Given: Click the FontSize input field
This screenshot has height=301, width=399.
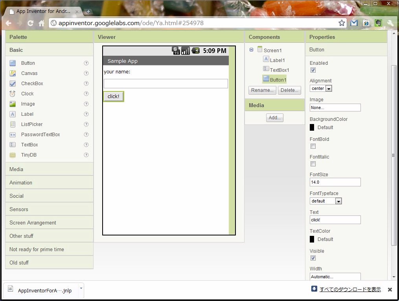Looking at the screenshot, I should (335, 182).
